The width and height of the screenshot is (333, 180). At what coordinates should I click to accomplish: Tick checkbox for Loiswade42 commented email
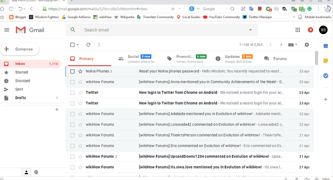[73, 125]
